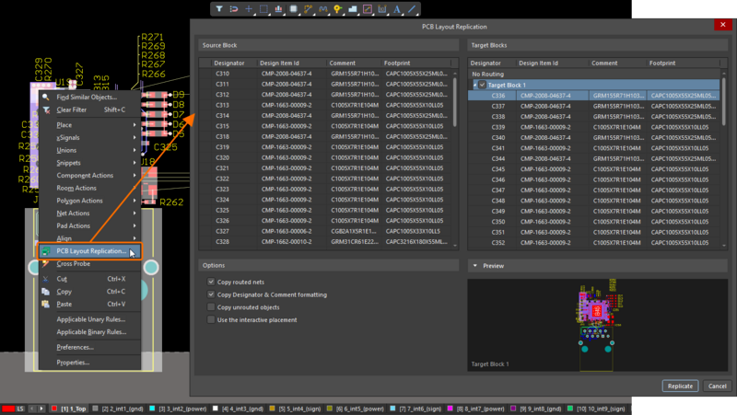Select Find Similar Objects menu entry
The width and height of the screenshot is (737, 415).
(86, 97)
